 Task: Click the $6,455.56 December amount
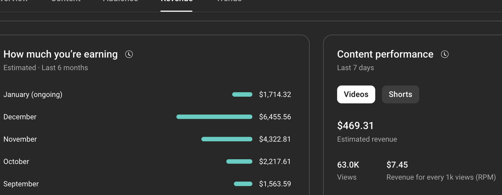pyautogui.click(x=275, y=117)
